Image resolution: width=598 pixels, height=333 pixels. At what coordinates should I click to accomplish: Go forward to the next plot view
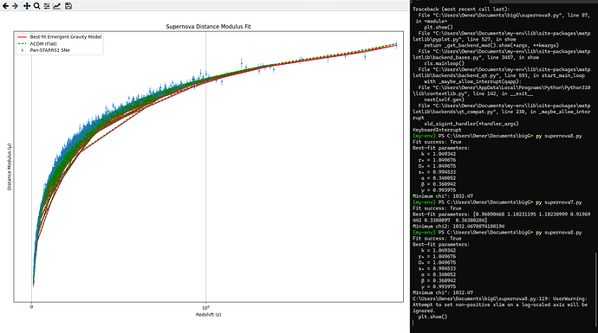(16, 6)
